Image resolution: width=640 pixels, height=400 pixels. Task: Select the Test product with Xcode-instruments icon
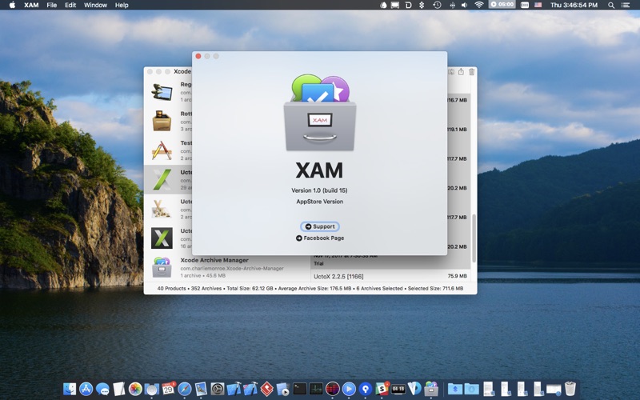[162, 150]
